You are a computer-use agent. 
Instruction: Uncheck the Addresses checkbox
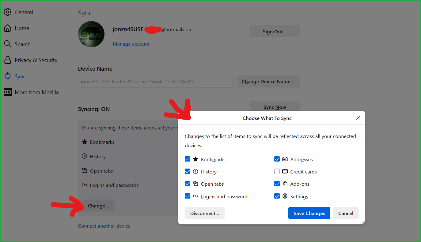pos(277,159)
